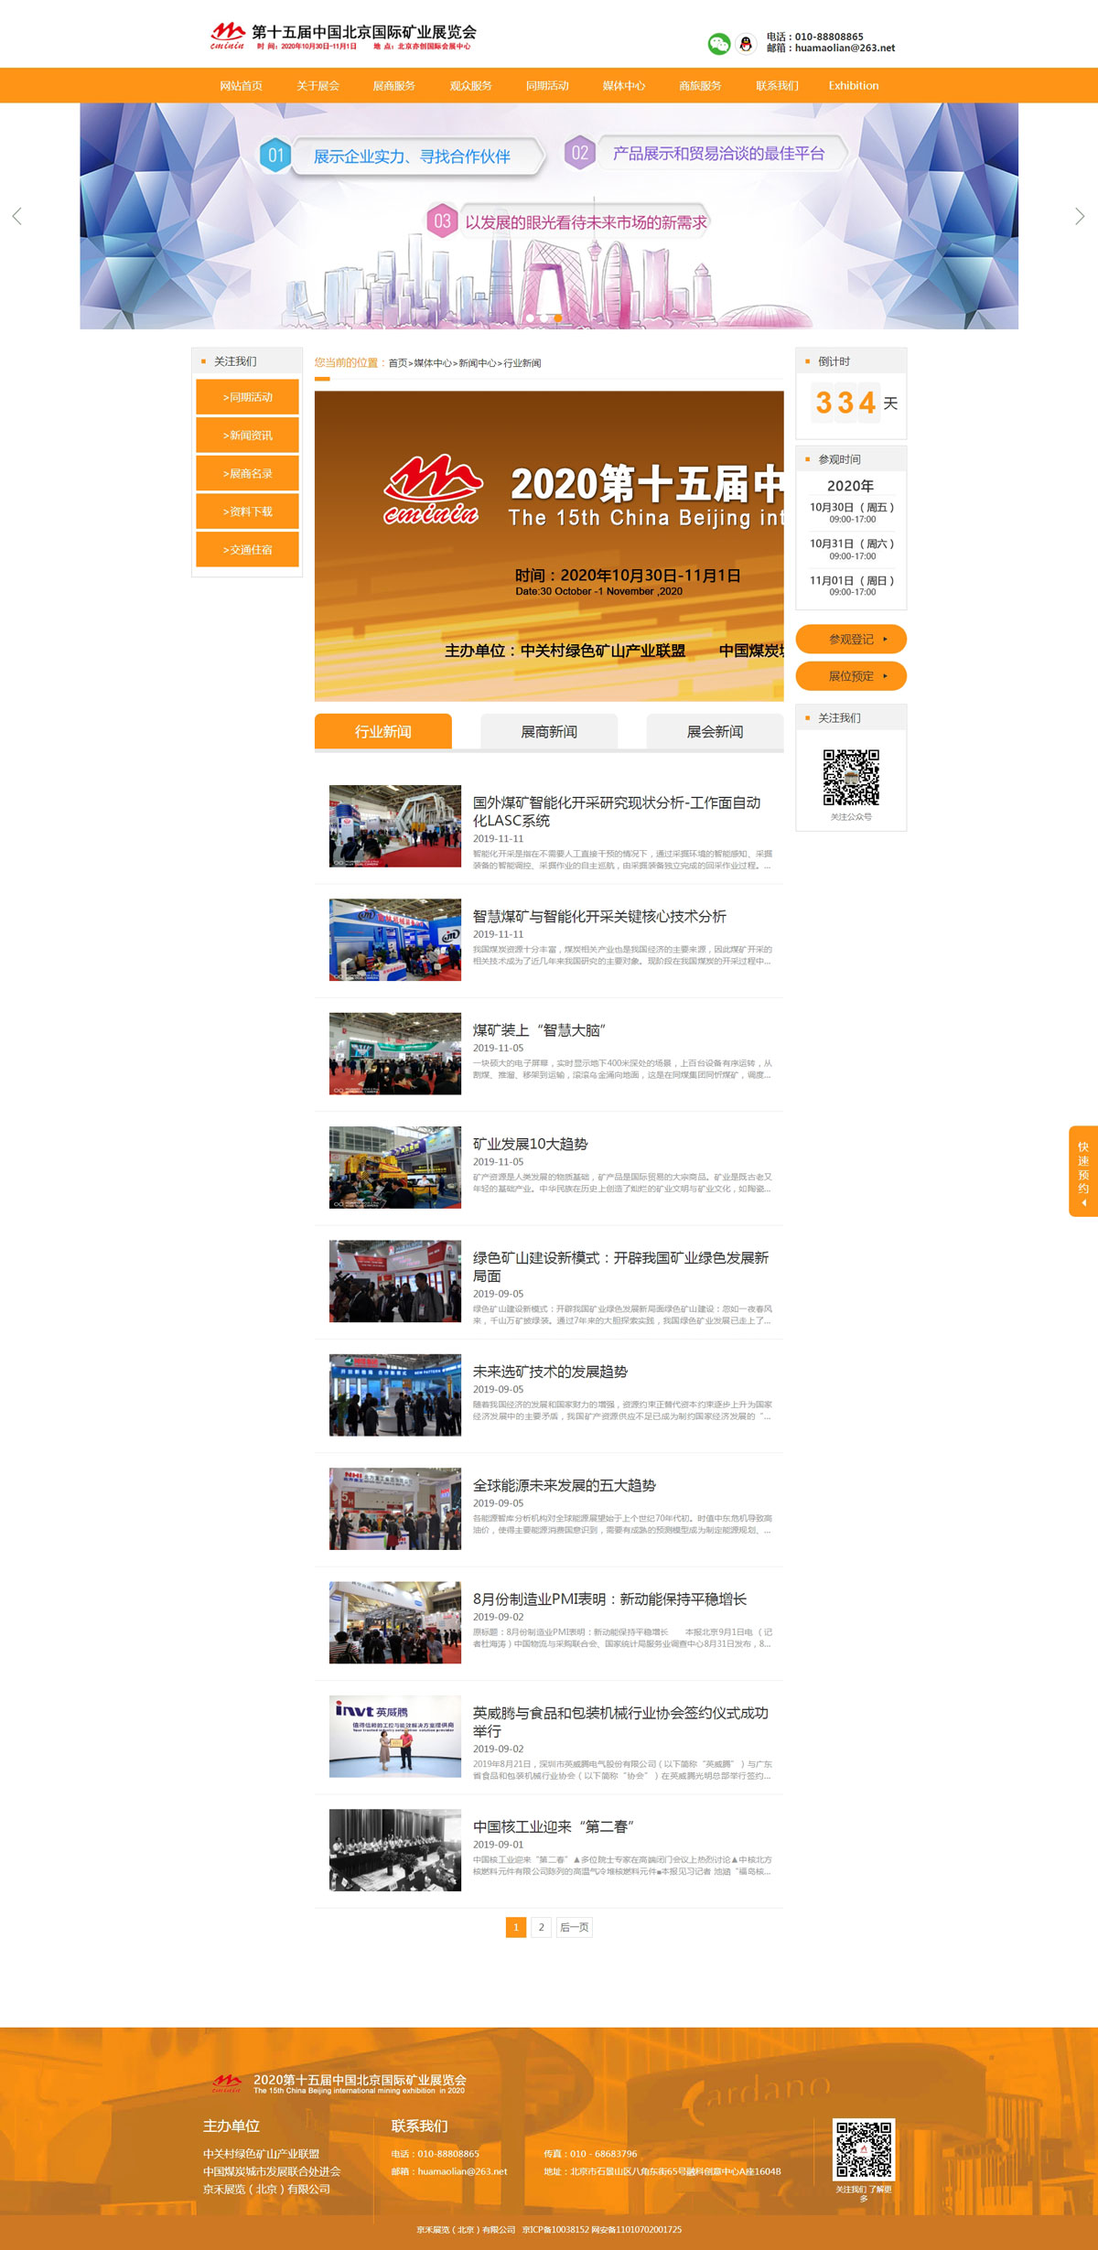The height and width of the screenshot is (2250, 1098).
Task: Go to previous banner slide arrow
Action: [x=16, y=216]
